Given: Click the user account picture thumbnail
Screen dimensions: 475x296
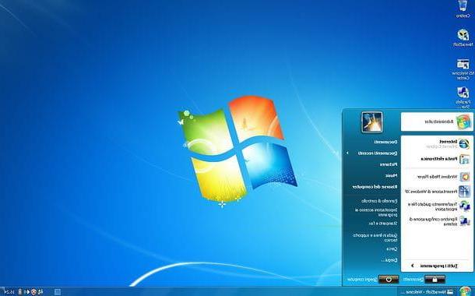Looking at the screenshot, I should (x=371, y=122).
